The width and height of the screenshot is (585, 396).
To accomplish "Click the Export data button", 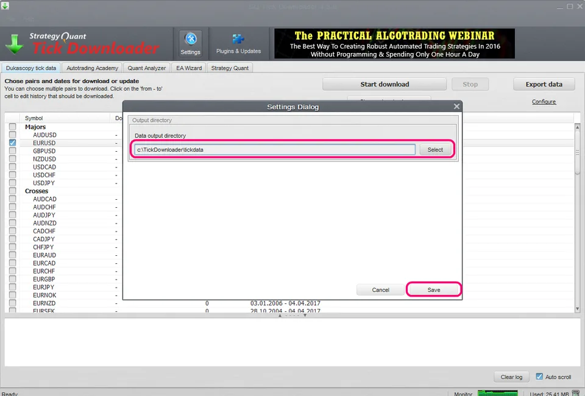I will (544, 84).
